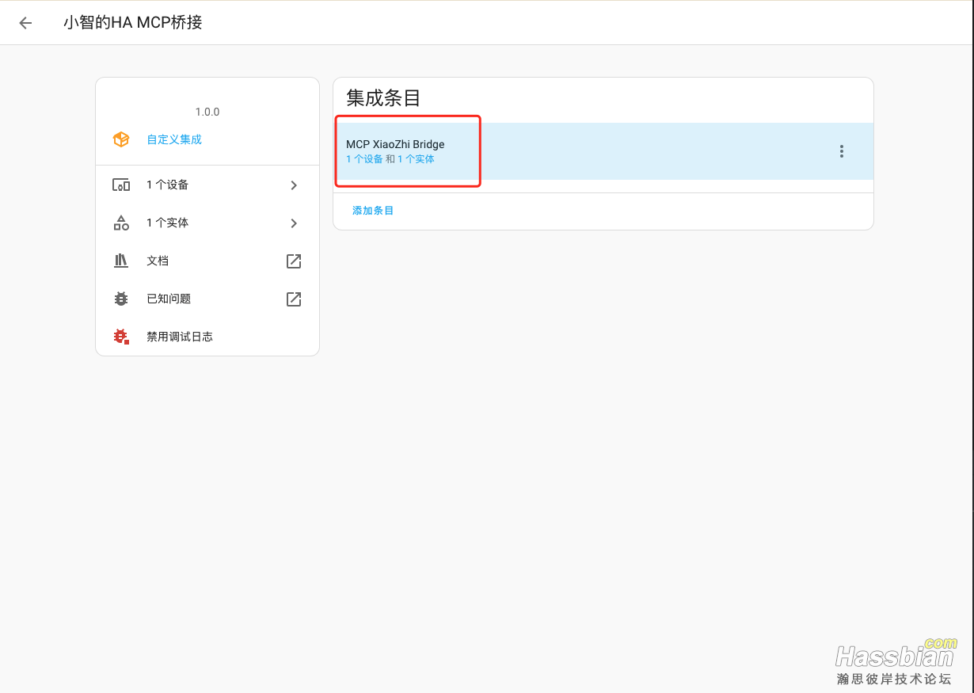This screenshot has width=974, height=693.
Task: Expand the entities row chevron arrow
Action: tap(294, 223)
